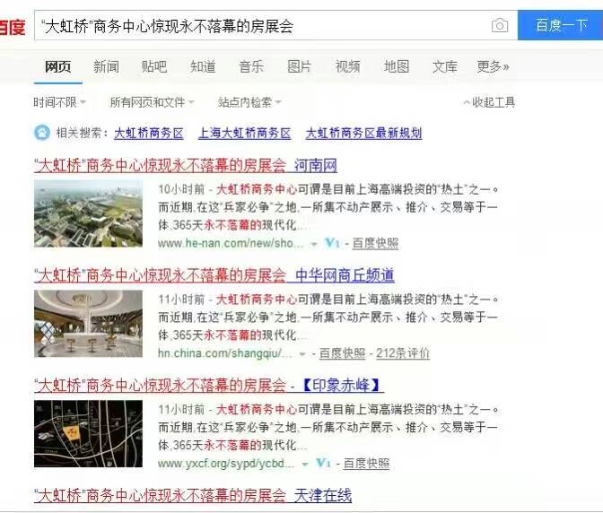The image size is (603, 513).
Task: Open the 文库 tab
Action: (x=444, y=67)
